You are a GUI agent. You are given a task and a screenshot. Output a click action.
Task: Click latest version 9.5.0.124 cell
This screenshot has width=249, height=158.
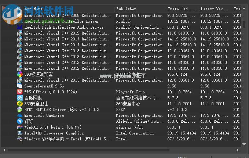(x=210, y=74)
